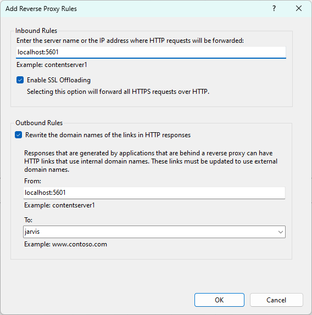Click the HTTPS requests over HTTP description
Screen dimensions: 312x315
tap(118, 92)
